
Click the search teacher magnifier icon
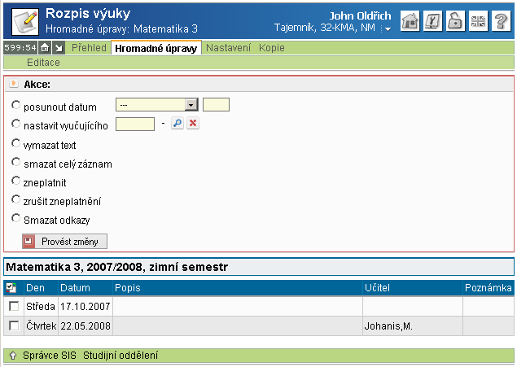(177, 124)
